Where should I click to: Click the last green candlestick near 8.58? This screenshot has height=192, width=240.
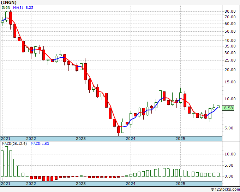click(218, 107)
